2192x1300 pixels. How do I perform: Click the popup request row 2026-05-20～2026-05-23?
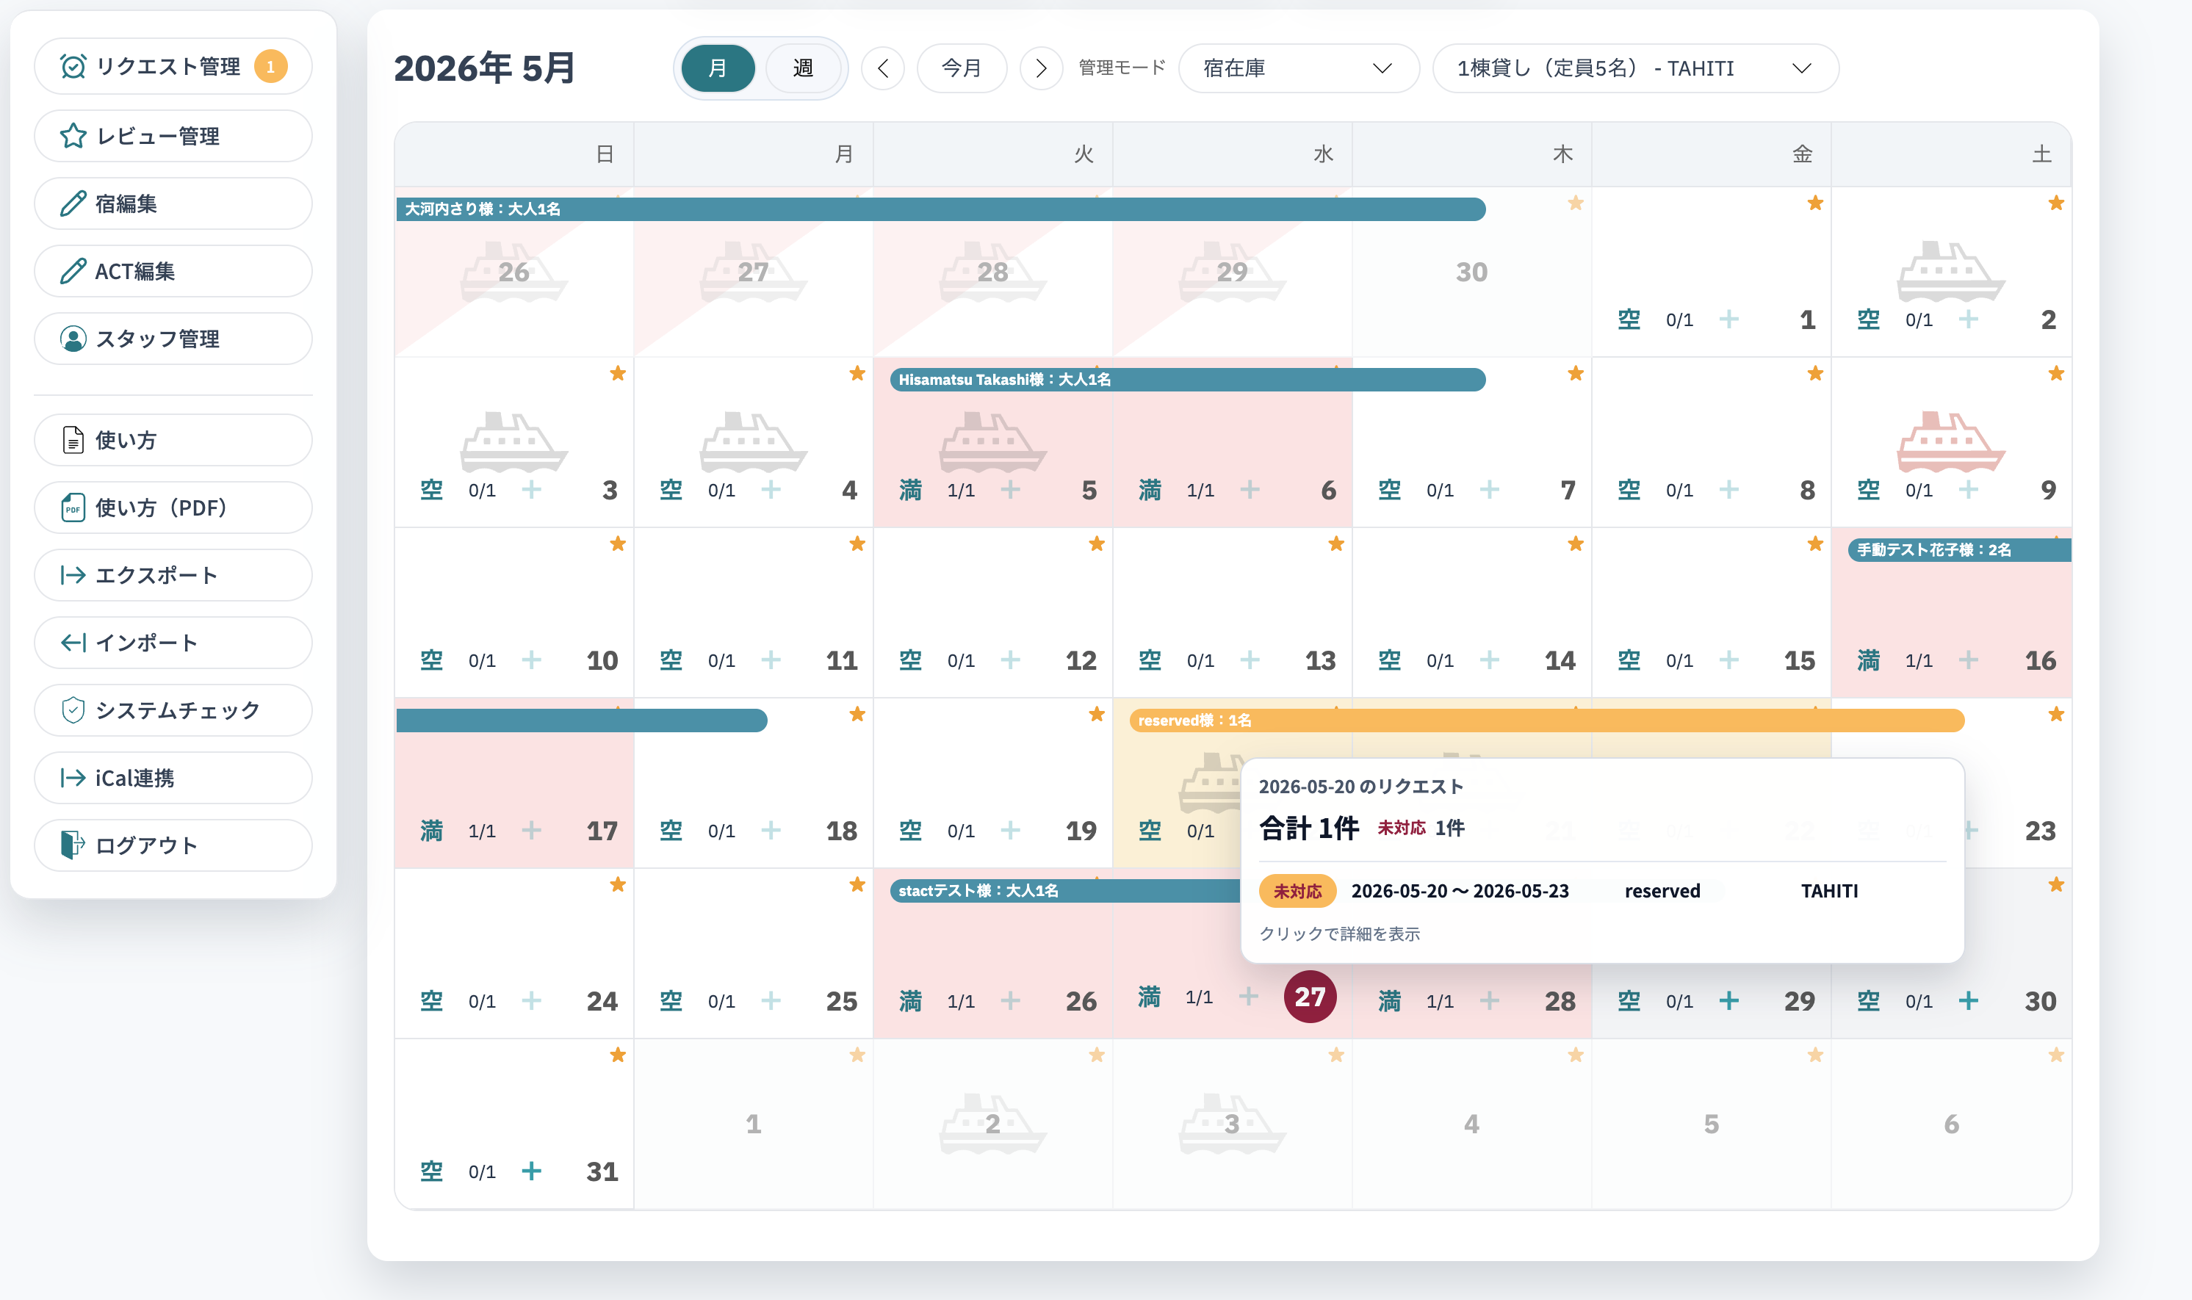click(x=1601, y=890)
